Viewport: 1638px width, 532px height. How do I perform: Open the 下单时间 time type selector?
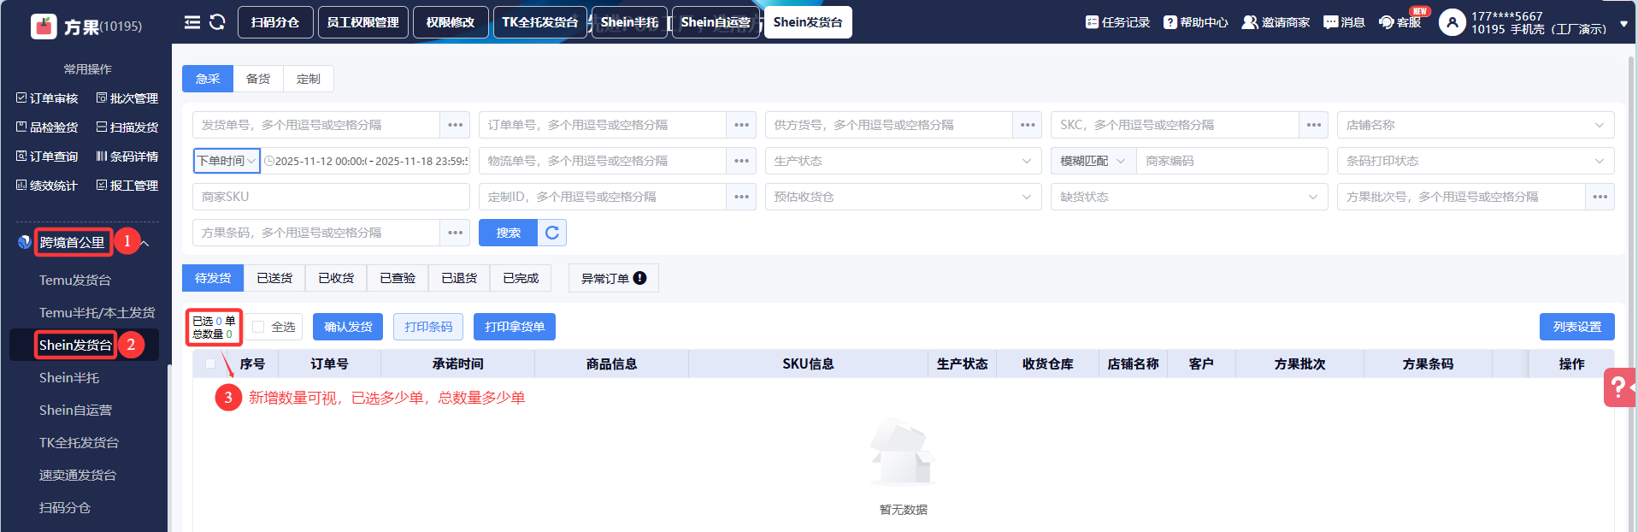point(227,161)
